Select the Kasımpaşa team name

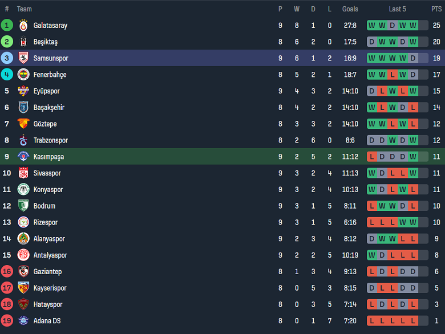pos(48,157)
